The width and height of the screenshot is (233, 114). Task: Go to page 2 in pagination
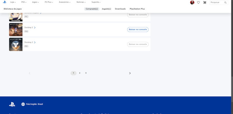click(x=80, y=73)
